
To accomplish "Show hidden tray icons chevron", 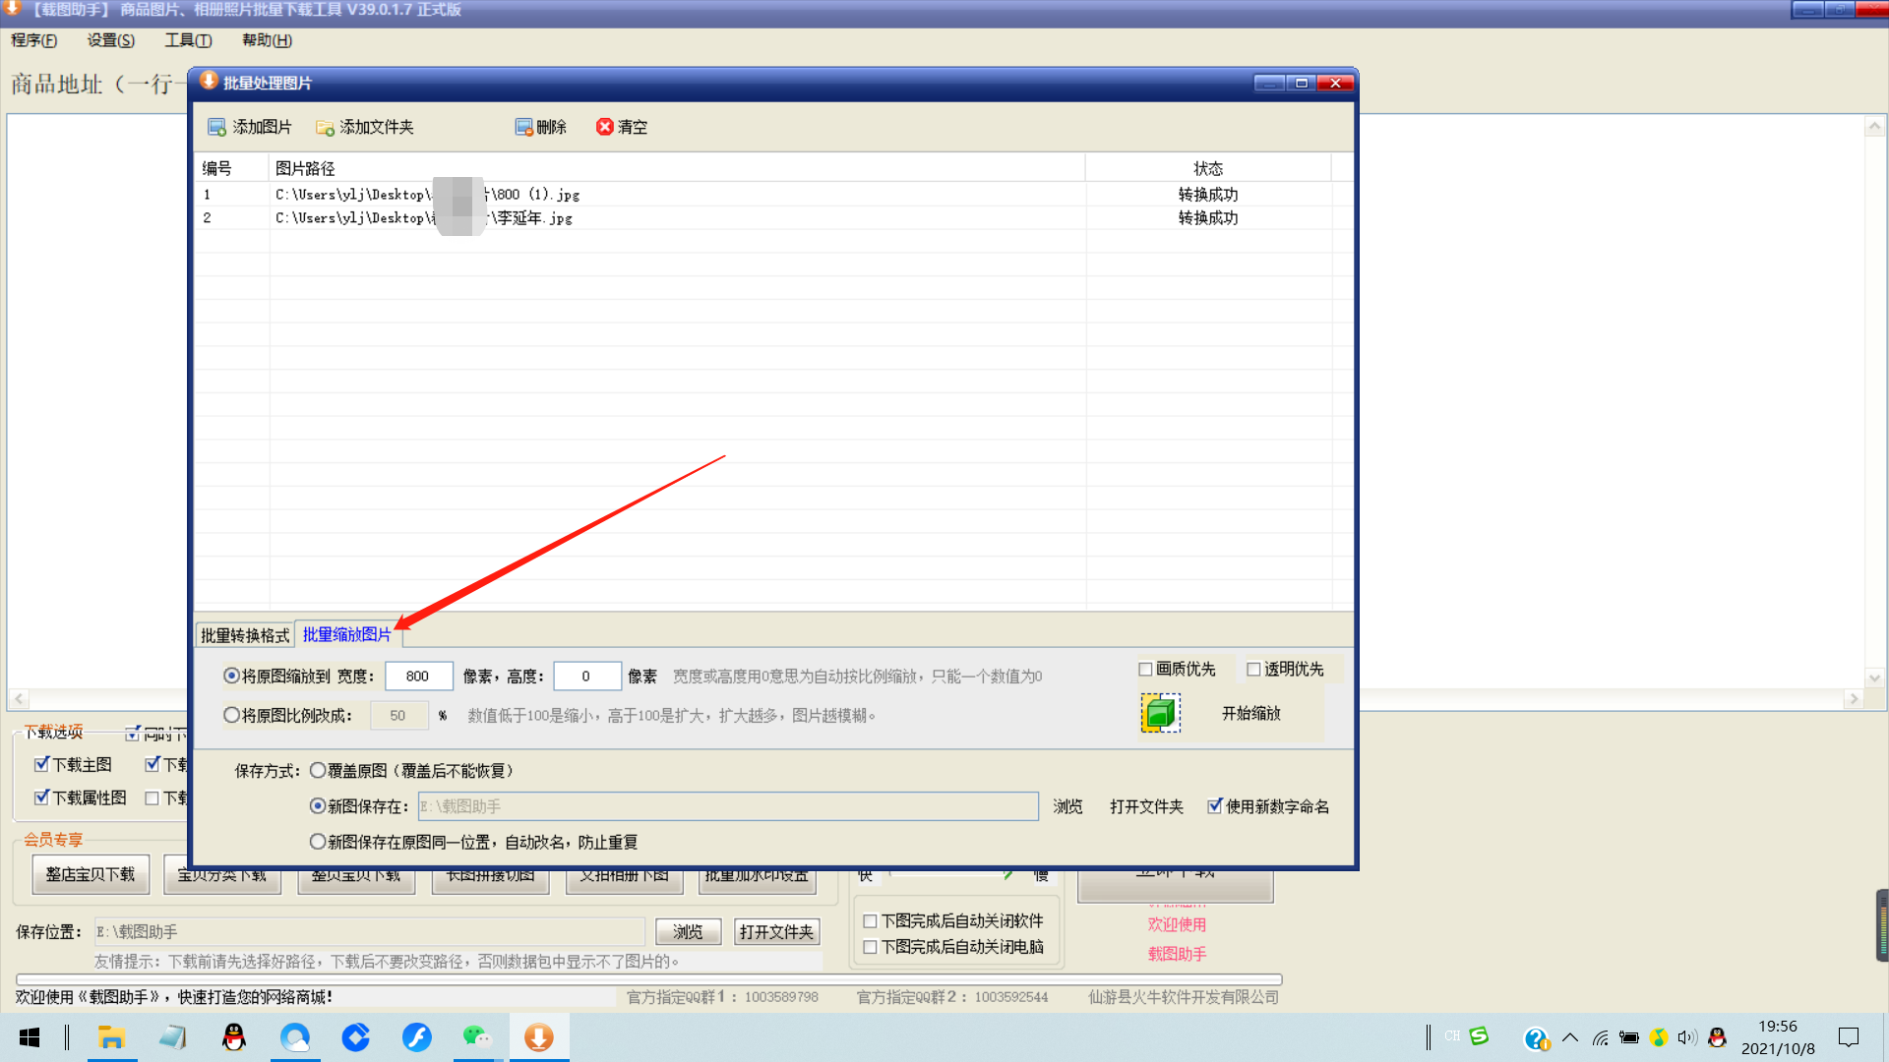I will 1570,1037.
